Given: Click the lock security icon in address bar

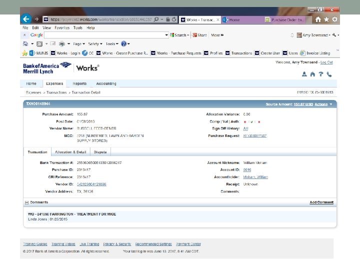Looking at the screenshot, I should (x=168, y=19).
